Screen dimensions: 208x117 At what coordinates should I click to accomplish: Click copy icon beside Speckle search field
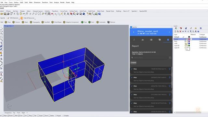pos(170,58)
